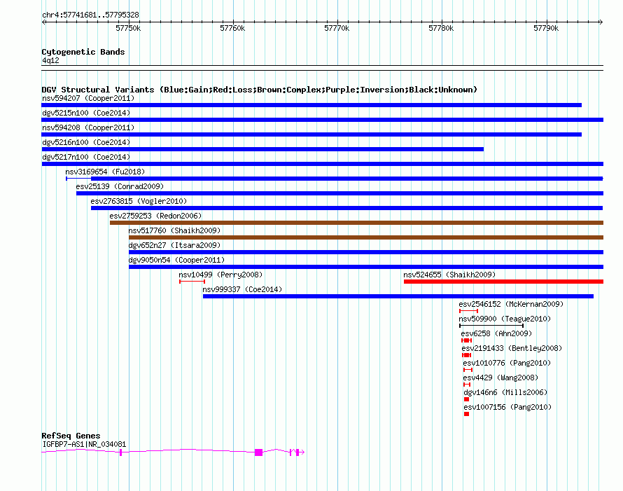
Task: Open the nsv3169654 (Fu2018) variant label
Action: (x=105, y=172)
